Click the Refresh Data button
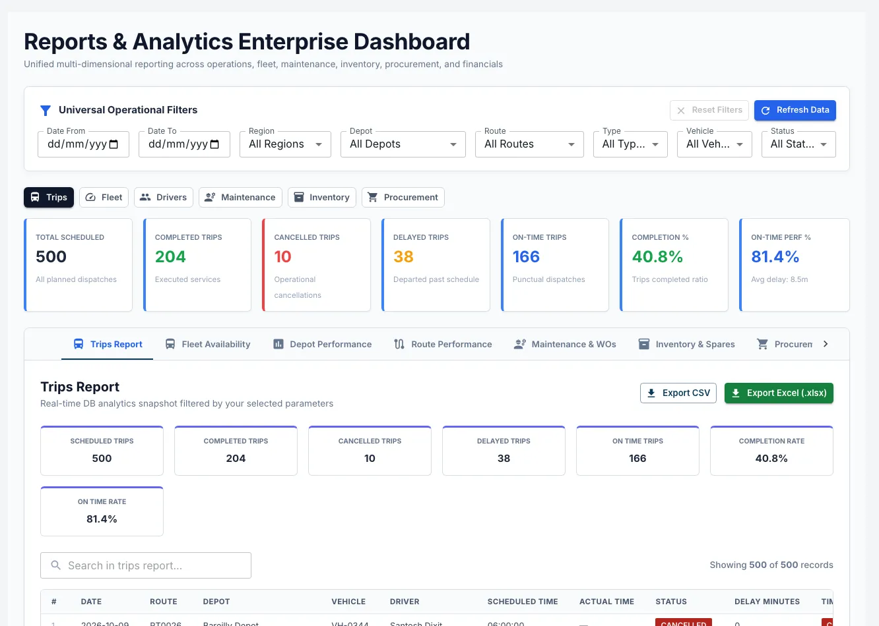Screen dimensions: 879x626 [795, 111]
